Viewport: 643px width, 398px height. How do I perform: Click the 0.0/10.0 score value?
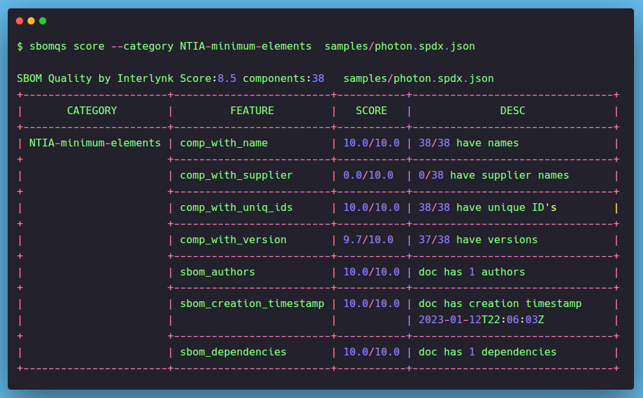tap(368, 175)
